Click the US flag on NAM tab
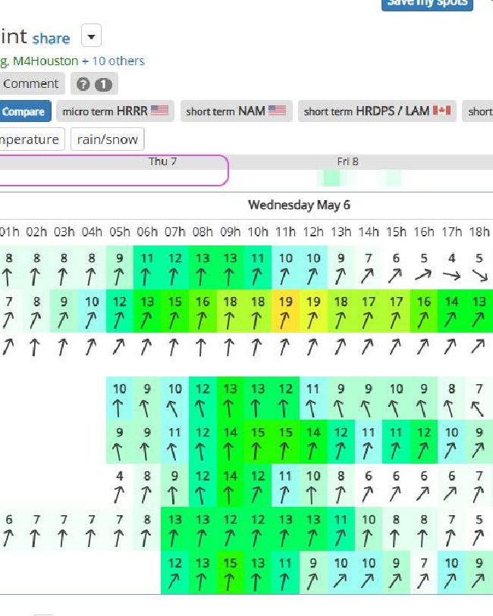Image resolution: width=493 pixels, height=616 pixels. tap(277, 111)
